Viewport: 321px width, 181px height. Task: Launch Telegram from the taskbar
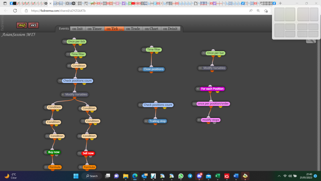click(190, 176)
